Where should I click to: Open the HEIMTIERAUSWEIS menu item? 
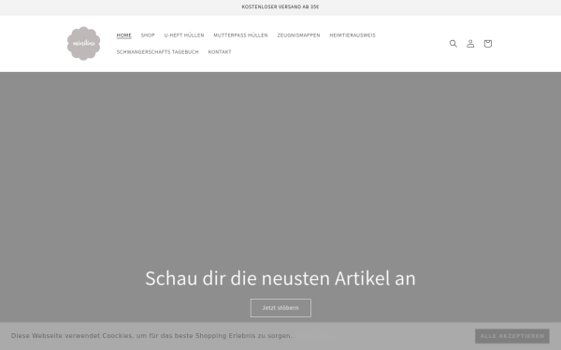(352, 35)
